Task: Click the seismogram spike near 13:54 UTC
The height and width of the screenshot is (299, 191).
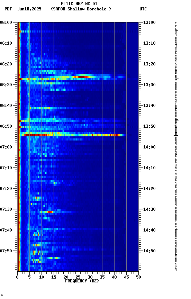Action: [177, 135]
